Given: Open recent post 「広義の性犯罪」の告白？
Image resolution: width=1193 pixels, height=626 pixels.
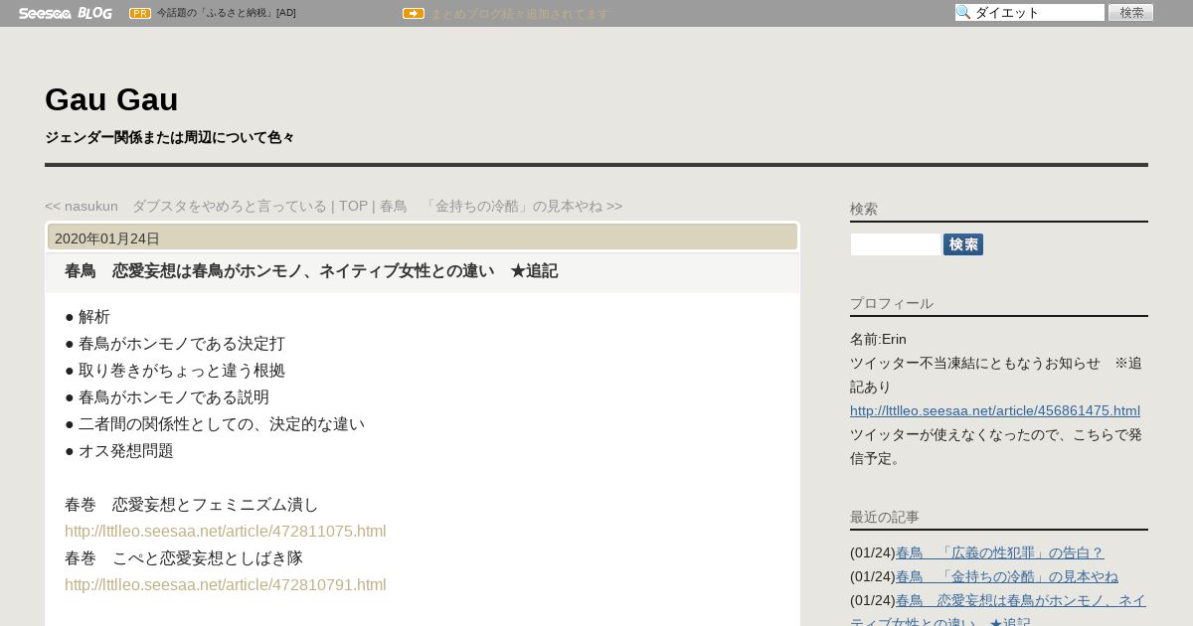Looking at the screenshot, I should pos(1000,552).
